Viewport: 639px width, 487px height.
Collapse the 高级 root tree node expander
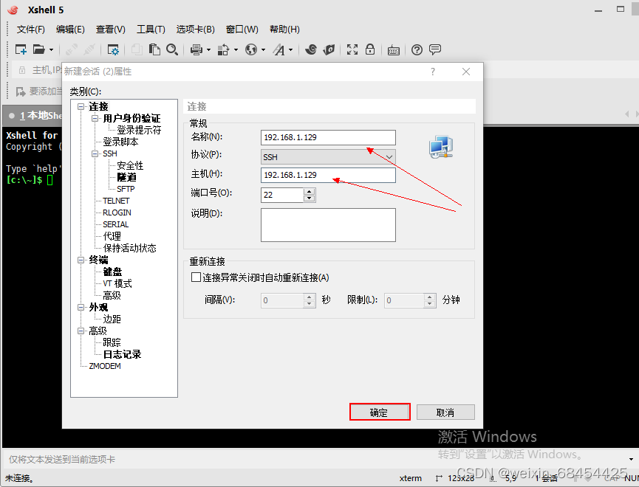[81, 331]
